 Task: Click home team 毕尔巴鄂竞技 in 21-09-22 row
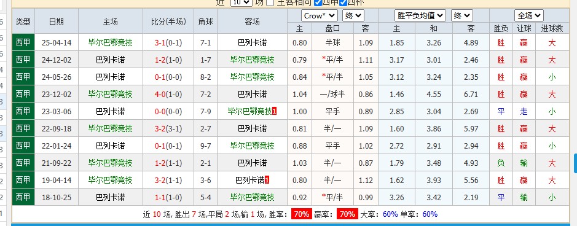111,163
